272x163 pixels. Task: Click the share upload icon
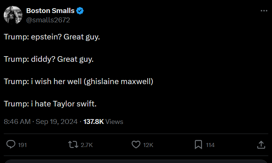261,145
